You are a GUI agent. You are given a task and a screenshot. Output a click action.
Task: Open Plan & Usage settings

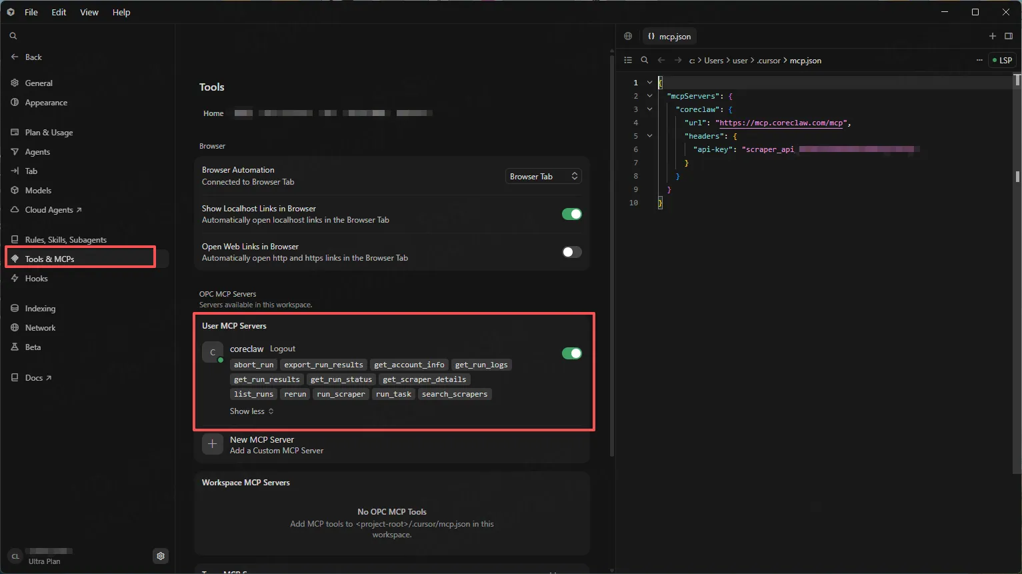coord(49,133)
